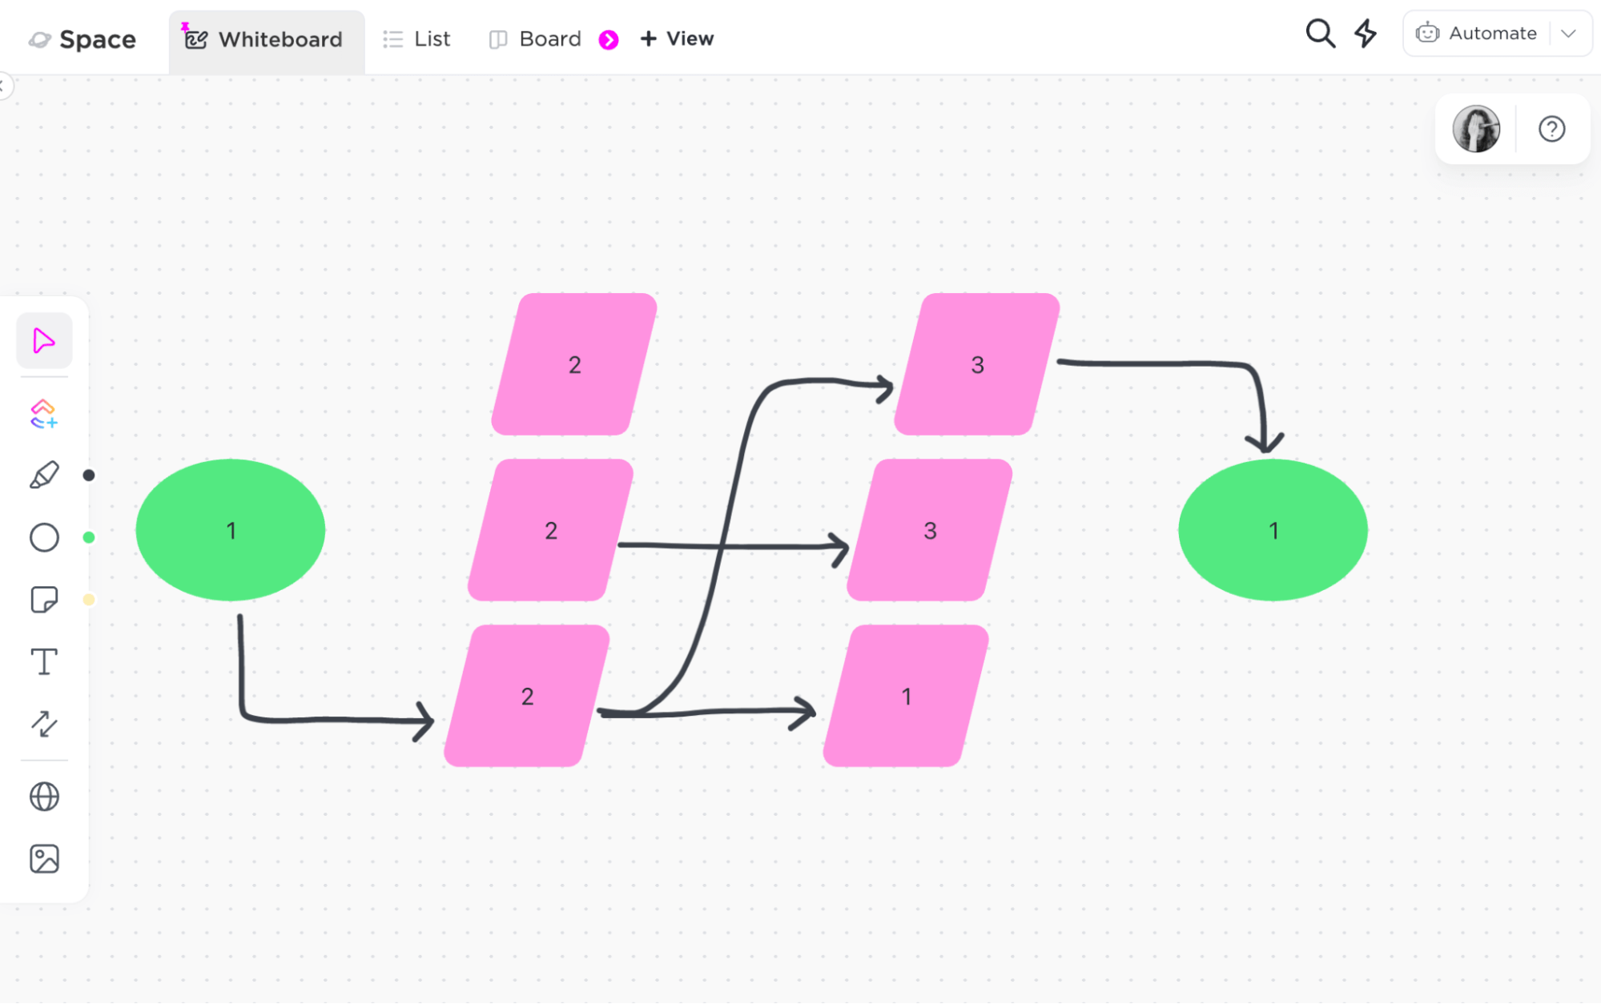Click the sticky note tool
The image size is (1601, 1004).
(44, 601)
